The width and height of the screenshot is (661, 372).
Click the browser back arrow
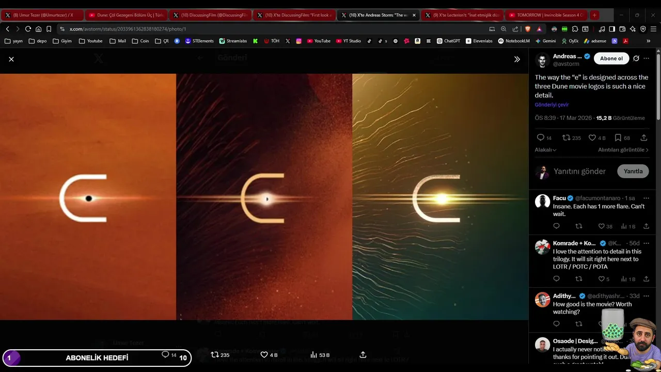[8, 29]
